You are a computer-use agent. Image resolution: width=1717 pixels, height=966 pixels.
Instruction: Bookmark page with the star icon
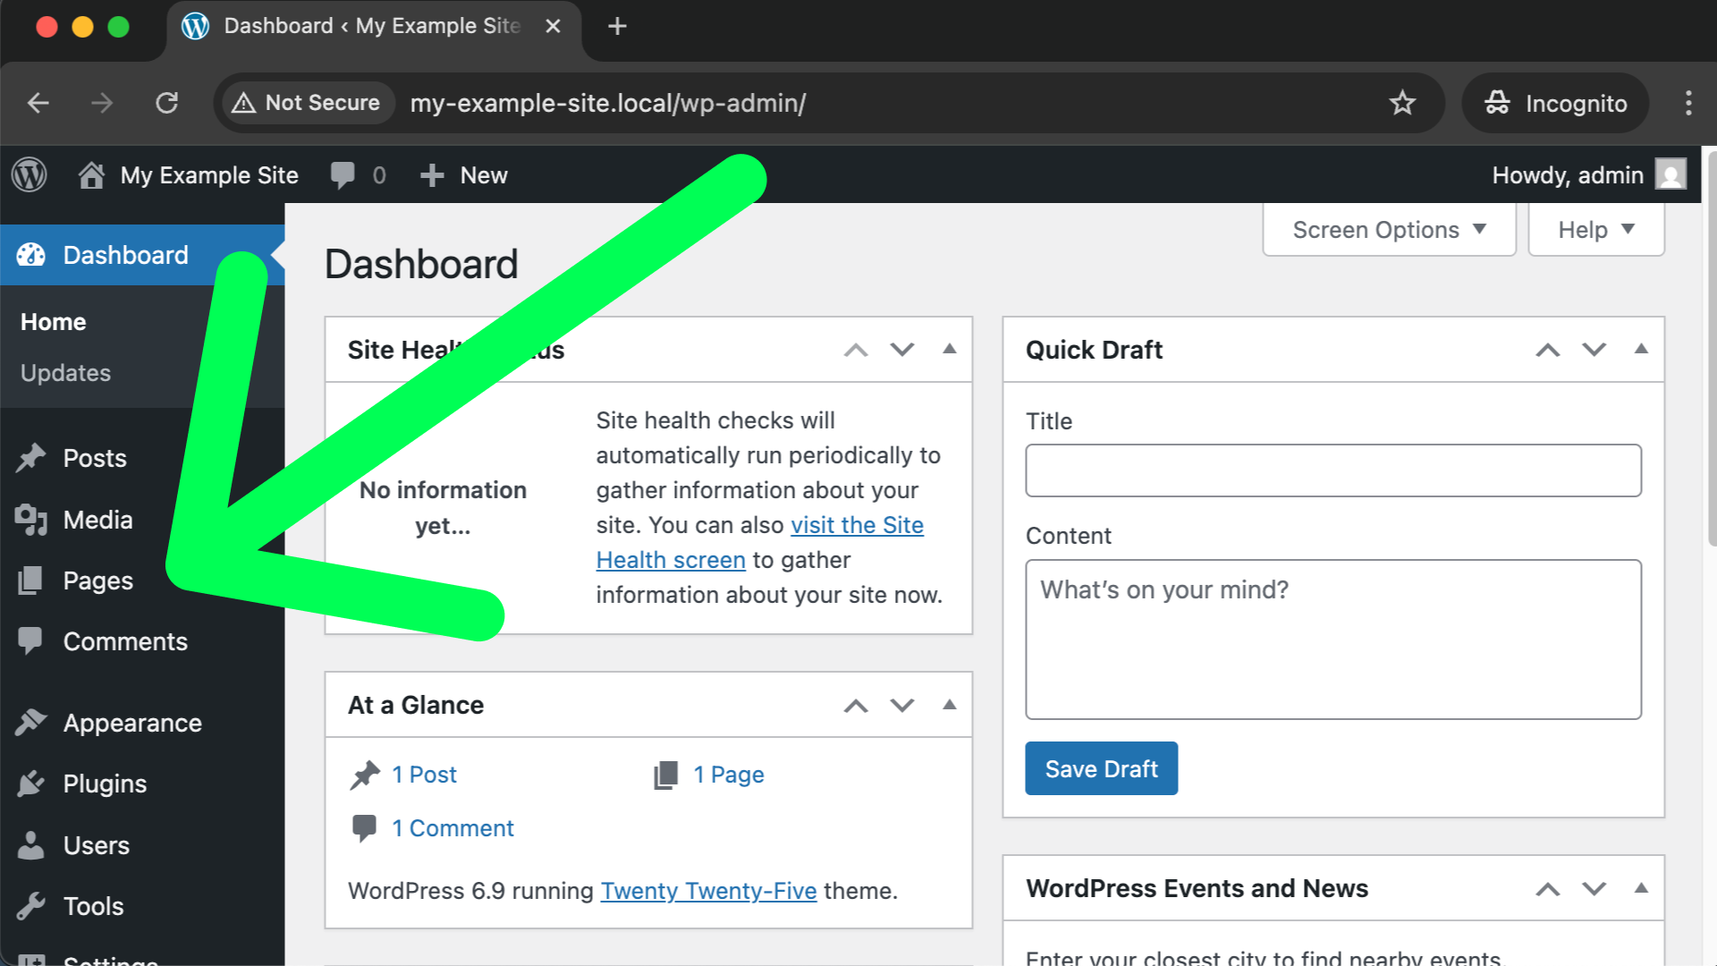coord(1401,103)
